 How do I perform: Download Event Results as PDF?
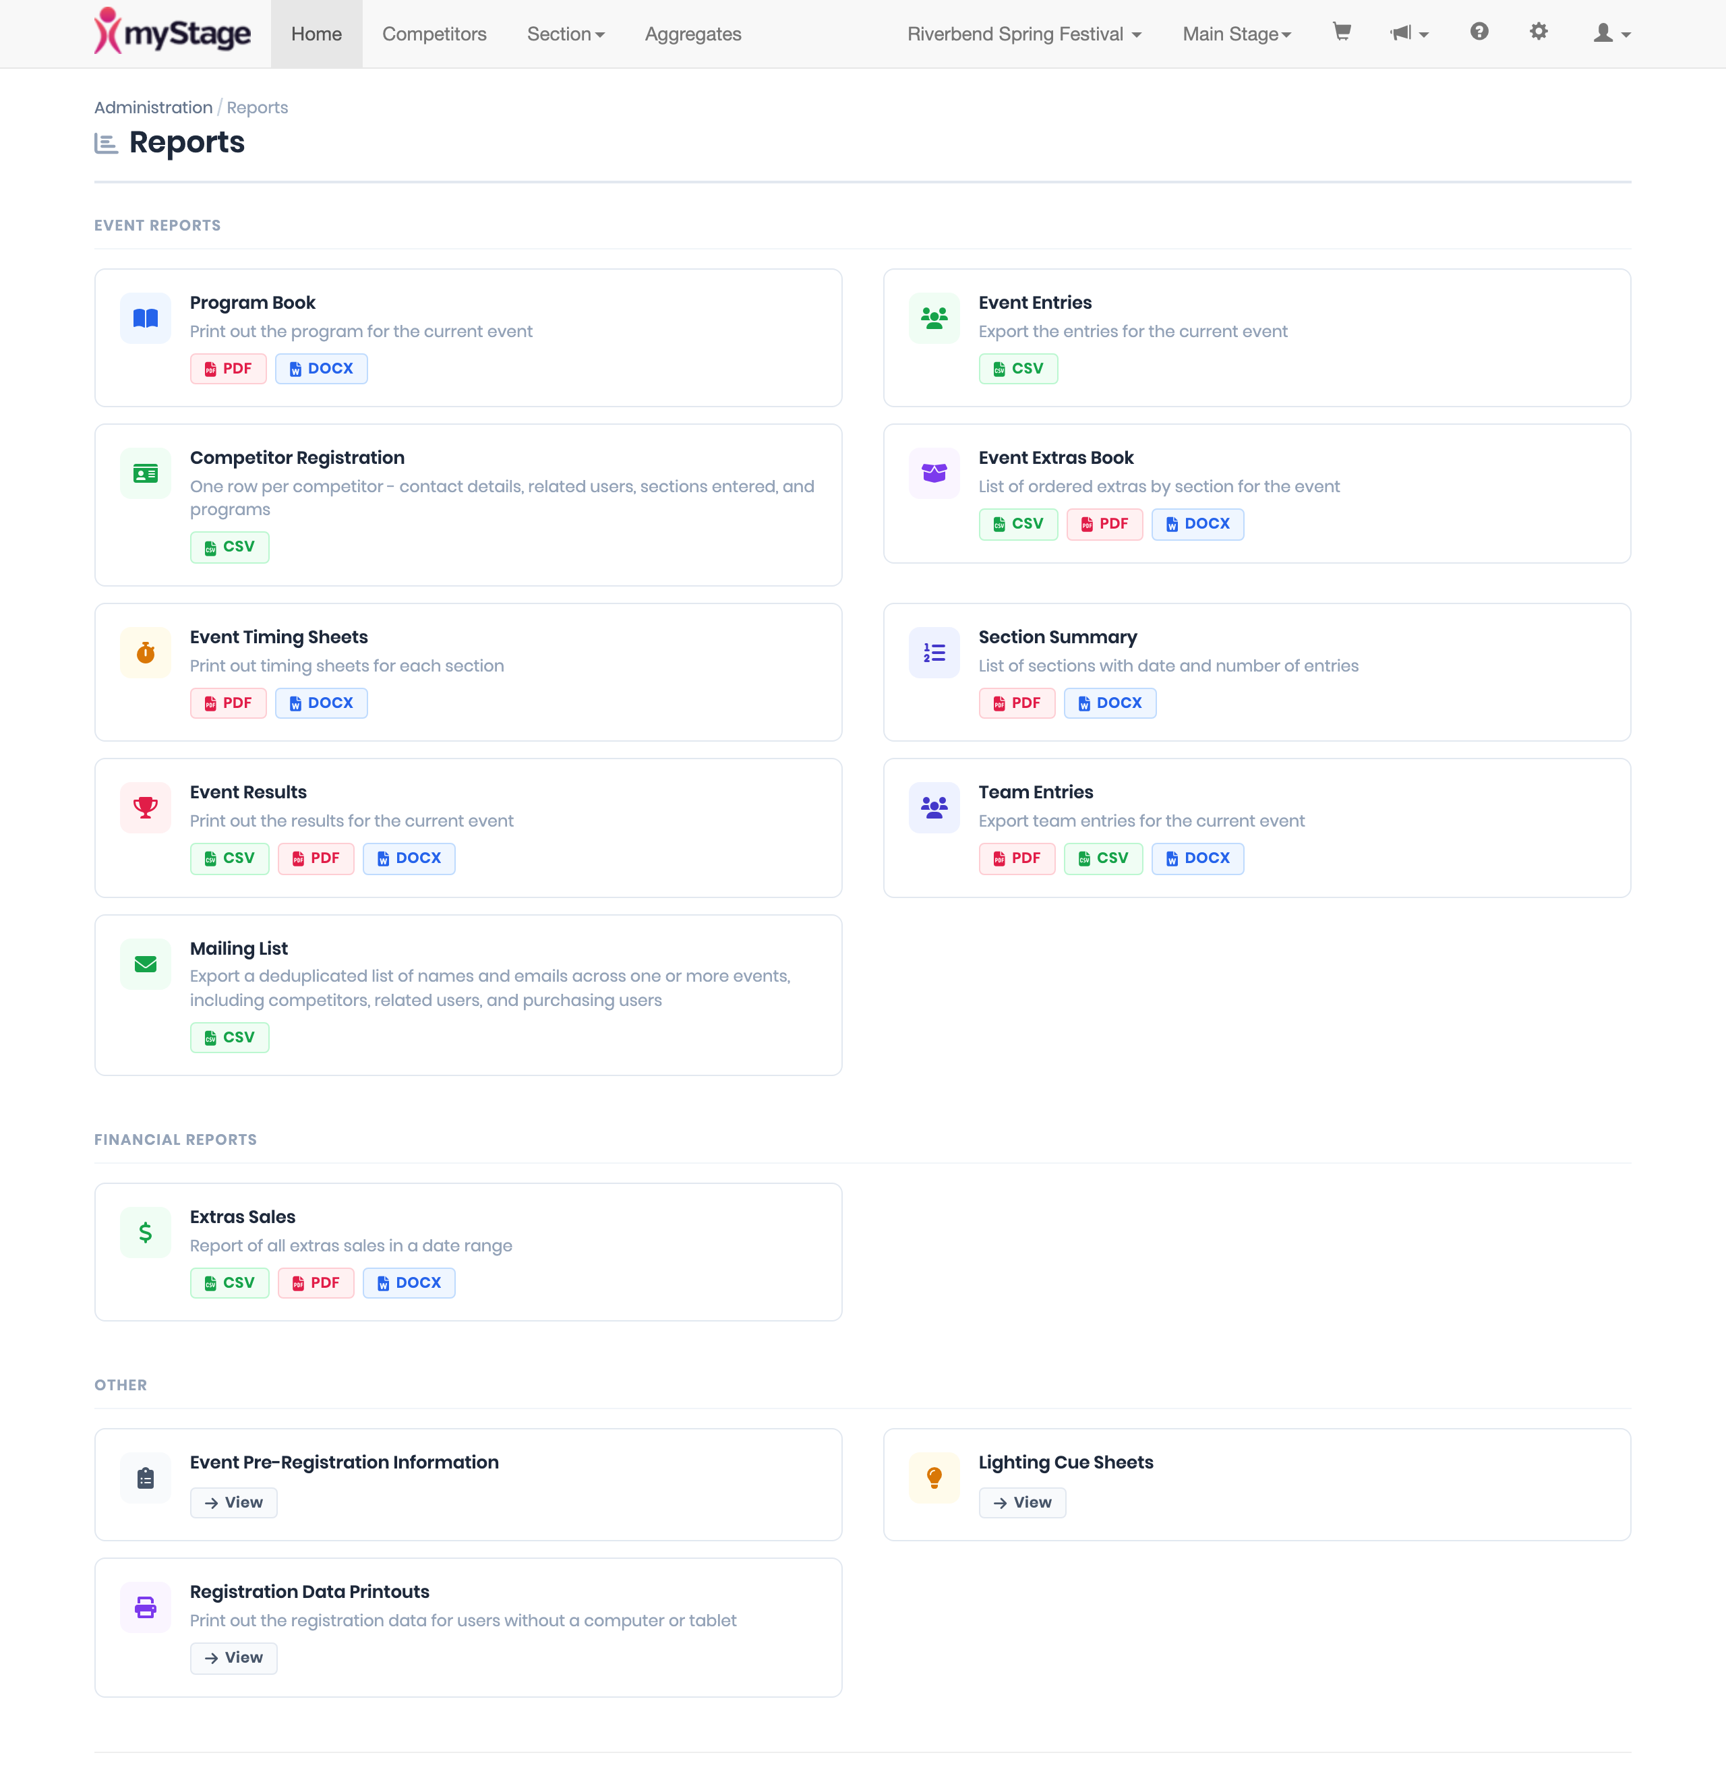coord(316,858)
